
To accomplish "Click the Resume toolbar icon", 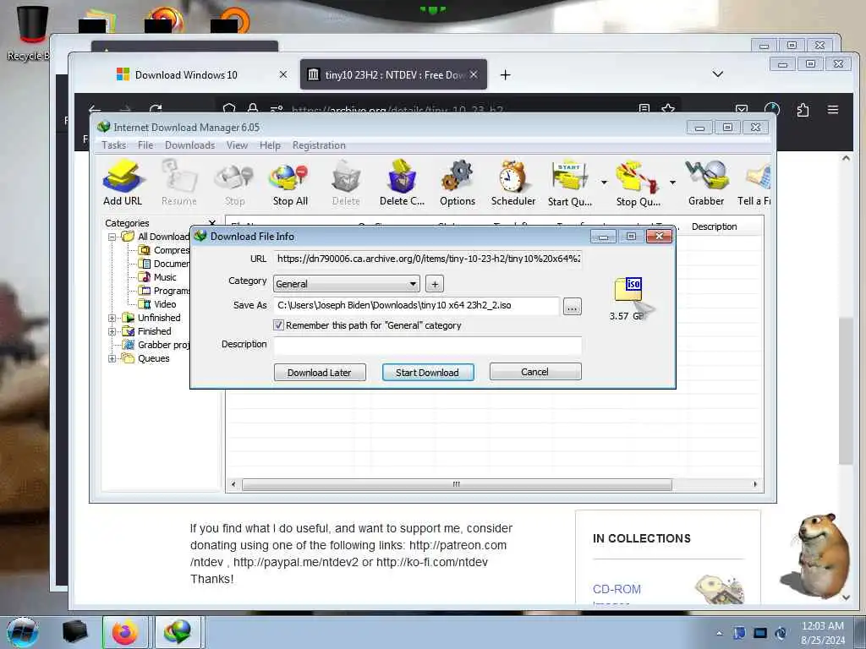I will 179,183.
